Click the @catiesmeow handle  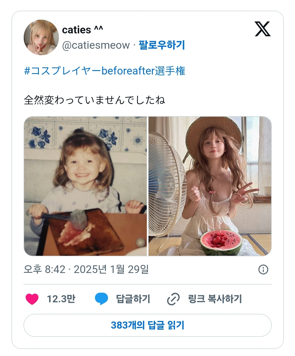coord(96,45)
